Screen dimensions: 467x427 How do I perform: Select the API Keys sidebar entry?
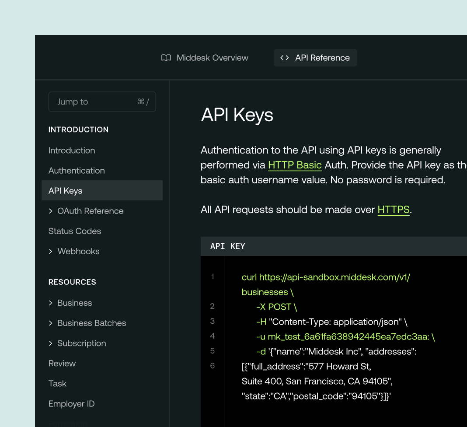pos(65,190)
